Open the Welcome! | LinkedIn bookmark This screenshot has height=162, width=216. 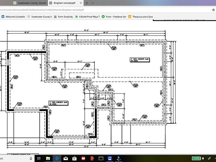coord(13,16)
